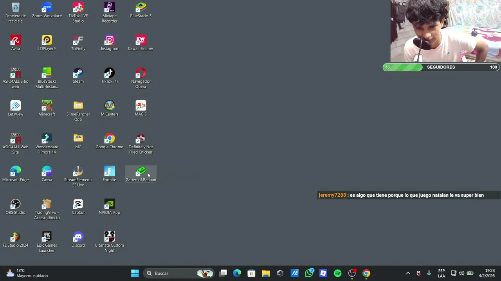Click the Mixtape Recorder icon
The width and height of the screenshot is (501, 281).
[x=110, y=12]
